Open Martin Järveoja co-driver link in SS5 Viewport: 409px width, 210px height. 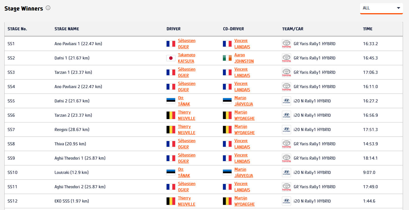click(244, 101)
